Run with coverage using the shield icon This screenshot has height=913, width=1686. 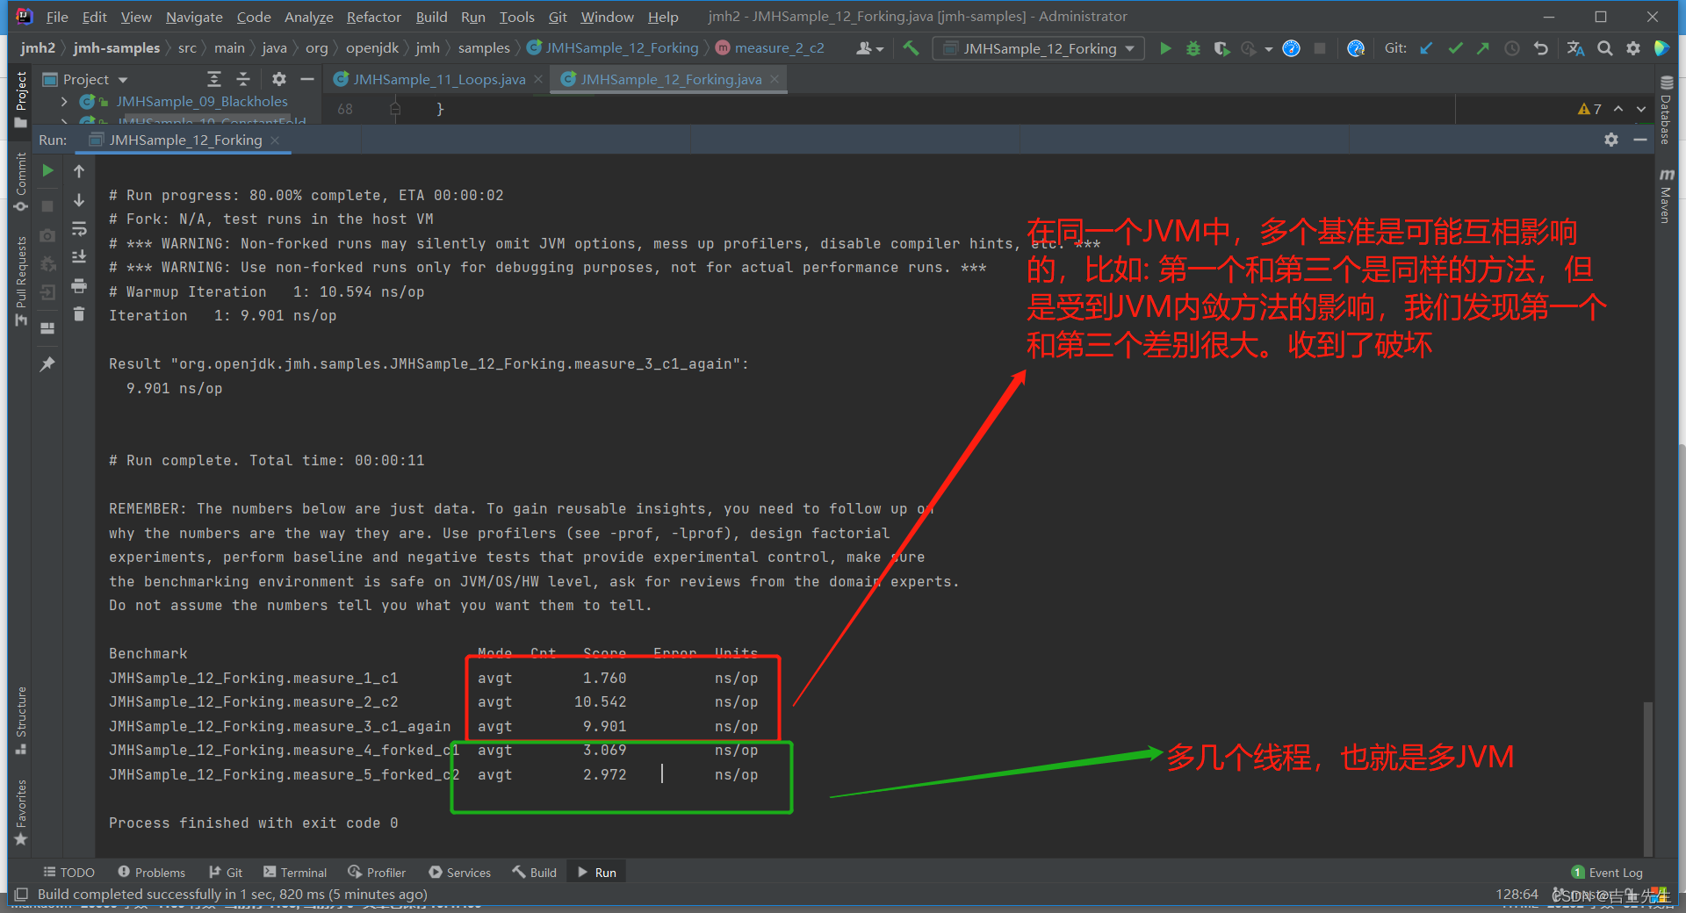click(x=1221, y=48)
